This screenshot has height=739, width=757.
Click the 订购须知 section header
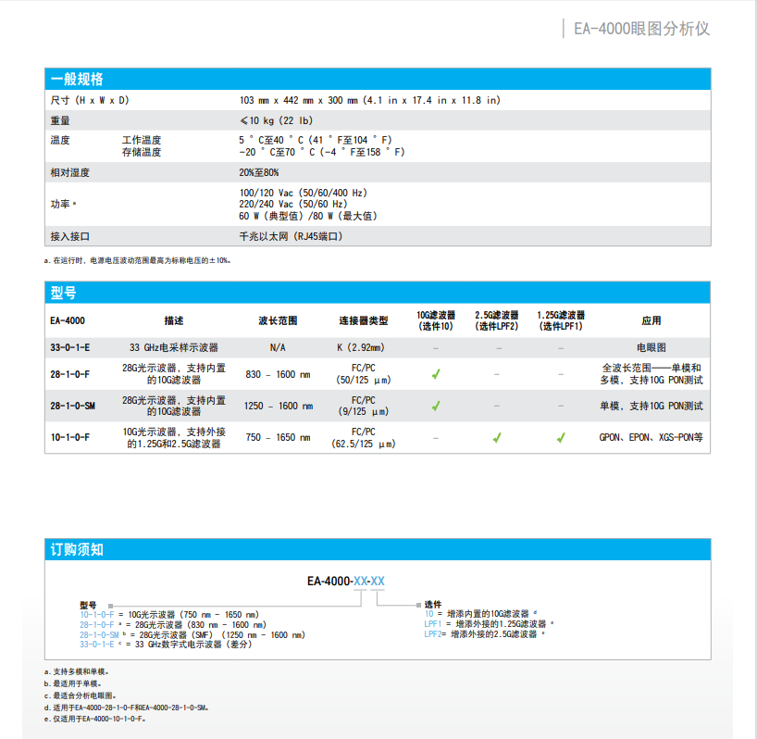(77, 549)
